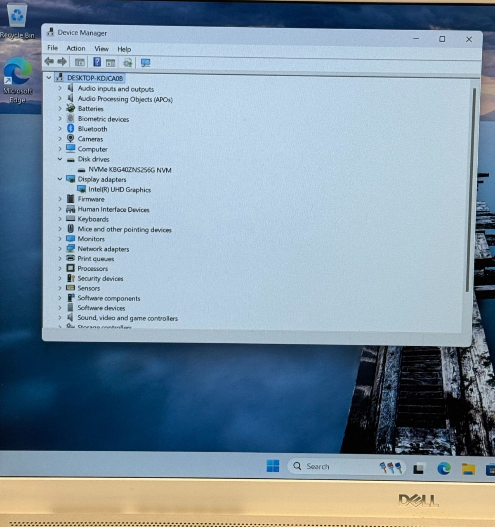Click the Software components puzzle icon
495x527 pixels.
tap(71, 298)
